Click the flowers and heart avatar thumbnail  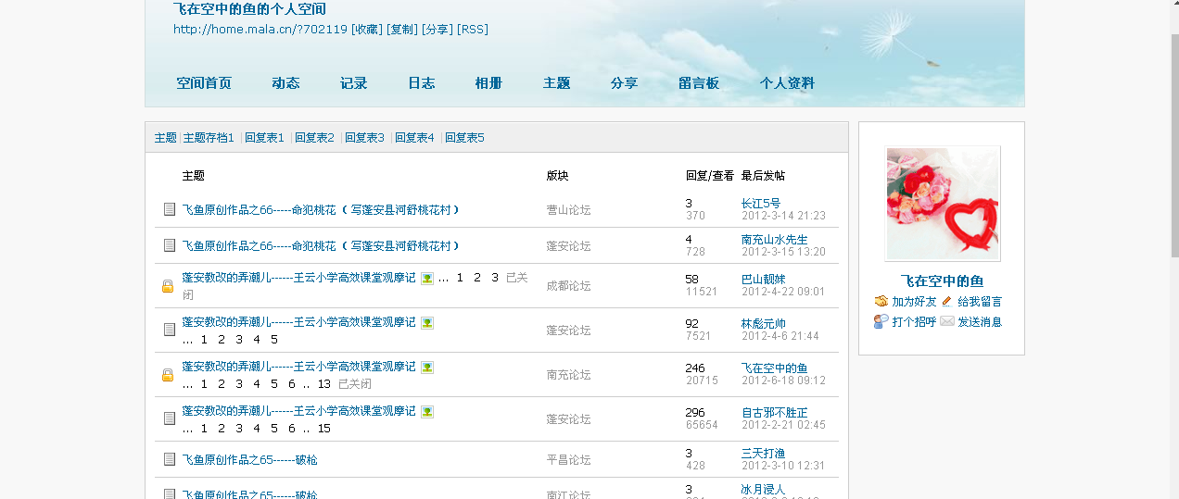pyautogui.click(x=942, y=204)
